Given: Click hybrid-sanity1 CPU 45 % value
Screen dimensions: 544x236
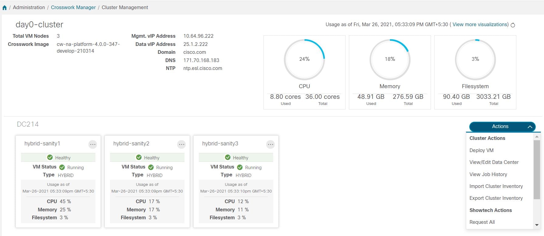Looking at the screenshot, I should coord(65,201).
